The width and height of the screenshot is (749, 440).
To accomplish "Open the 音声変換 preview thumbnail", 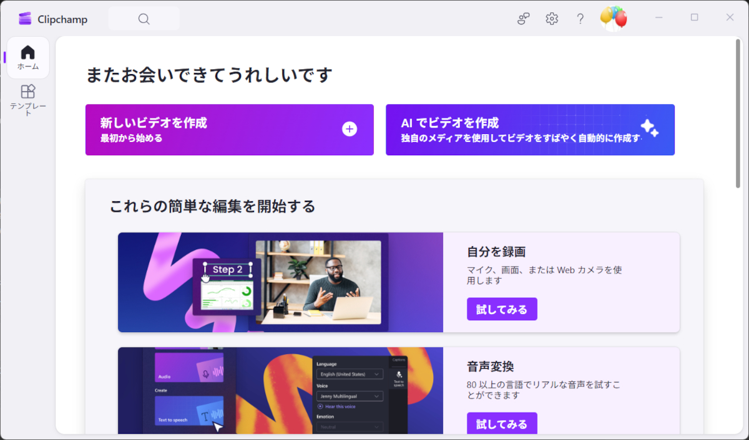I will [x=280, y=391].
